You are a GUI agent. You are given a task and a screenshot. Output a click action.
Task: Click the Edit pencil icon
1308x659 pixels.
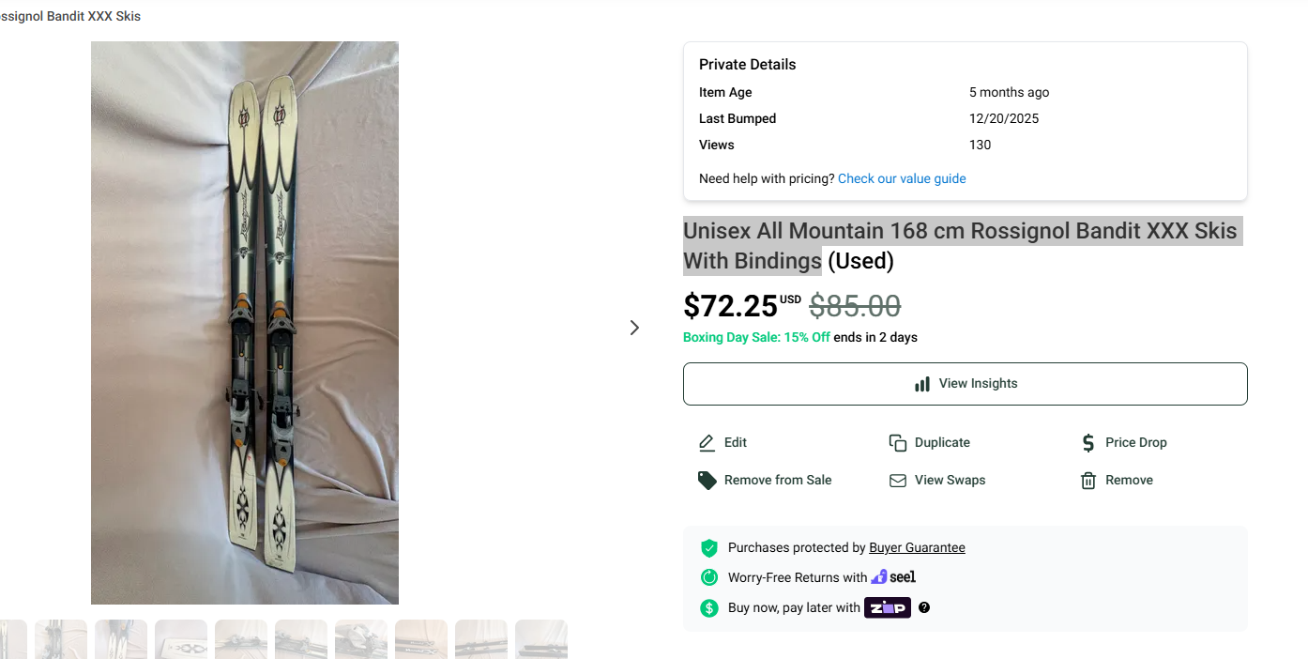[x=707, y=443]
